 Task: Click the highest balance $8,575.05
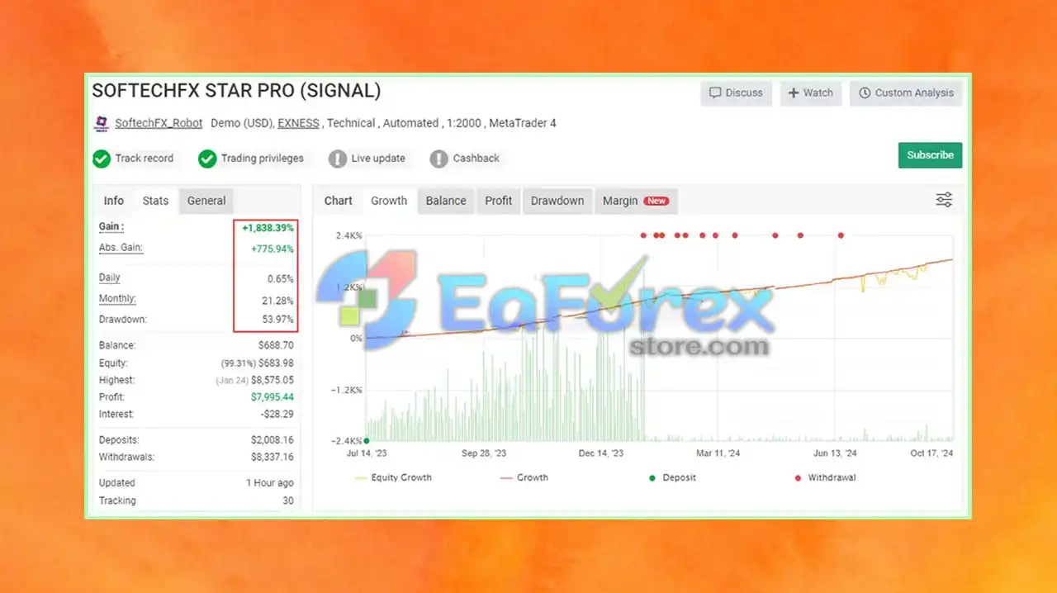click(273, 381)
